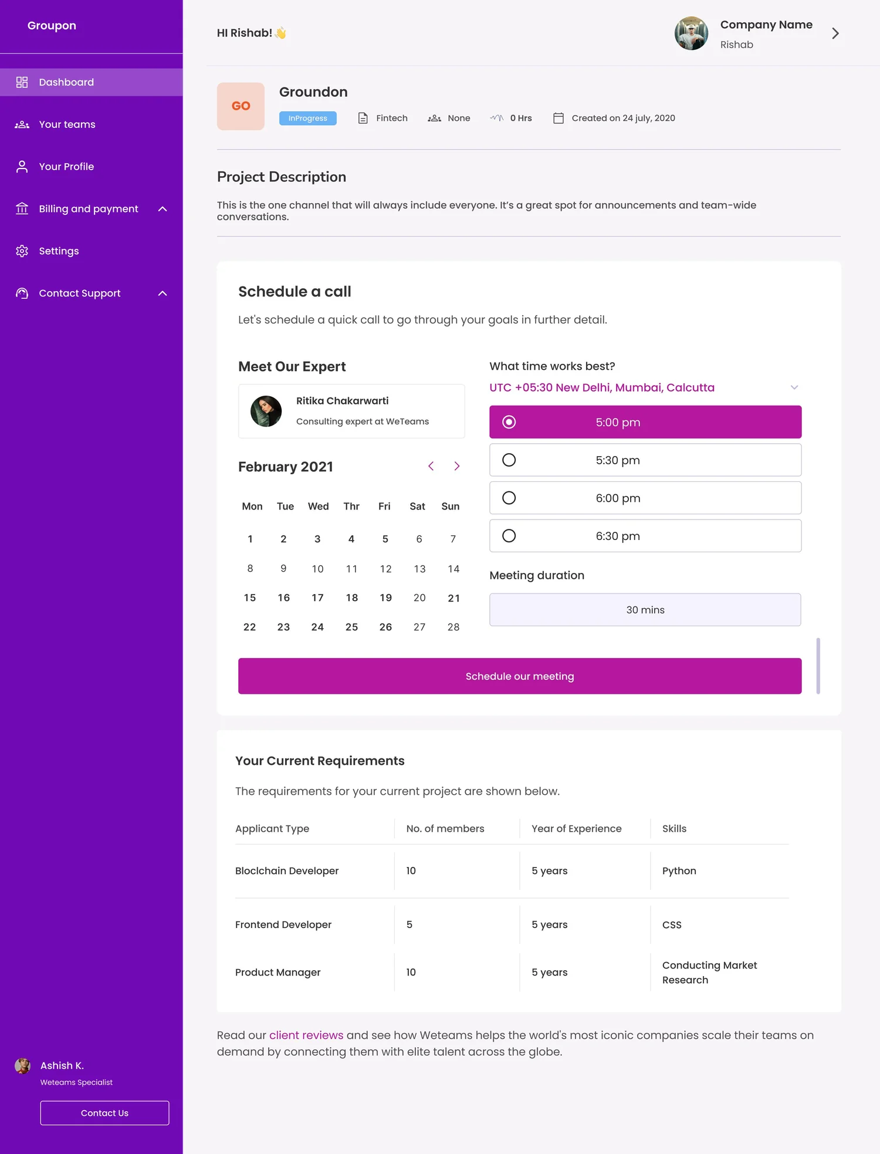The height and width of the screenshot is (1154, 880).
Task: Click the Product Manager row name
Action: pos(278,973)
